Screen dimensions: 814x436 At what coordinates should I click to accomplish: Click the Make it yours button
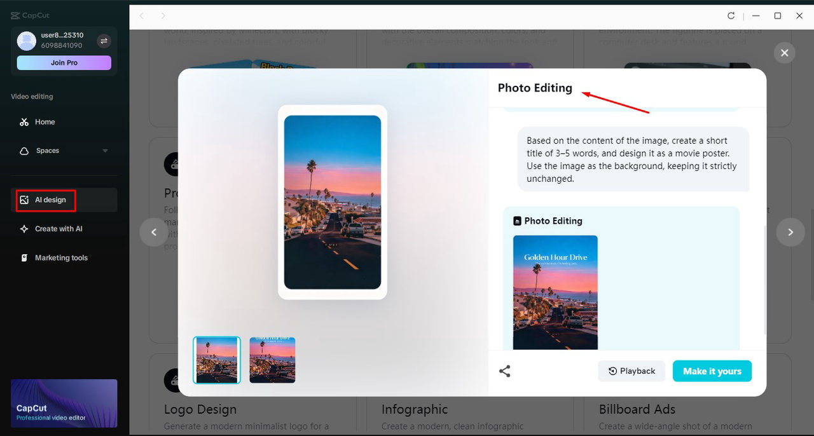(x=712, y=371)
